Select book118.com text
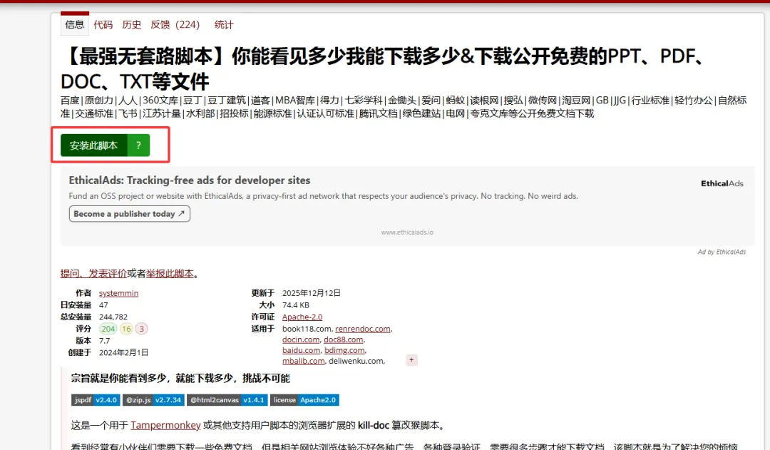The image size is (770, 450). [307, 329]
